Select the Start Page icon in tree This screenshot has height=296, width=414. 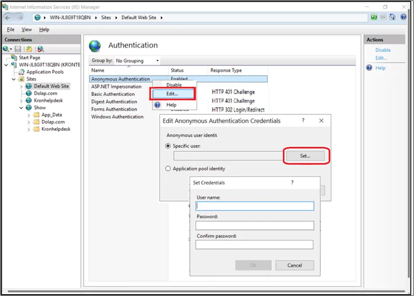click(x=14, y=57)
